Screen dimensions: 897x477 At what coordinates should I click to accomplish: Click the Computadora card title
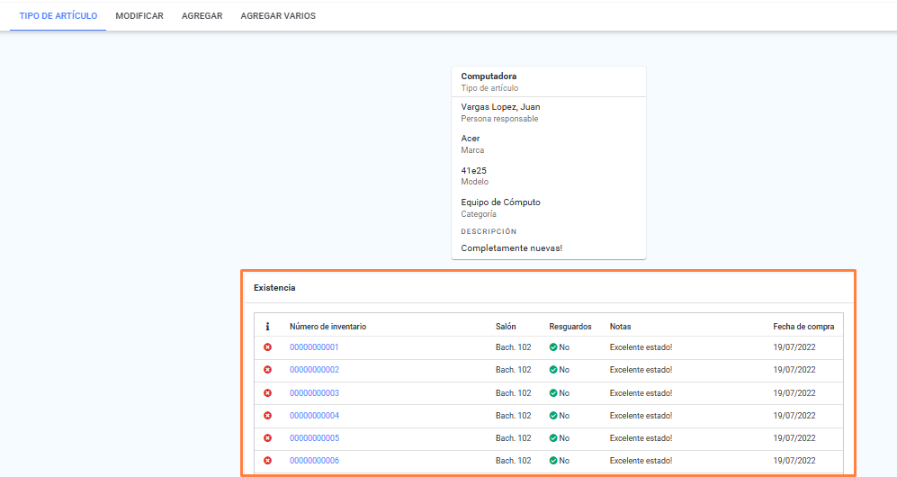[x=489, y=76]
